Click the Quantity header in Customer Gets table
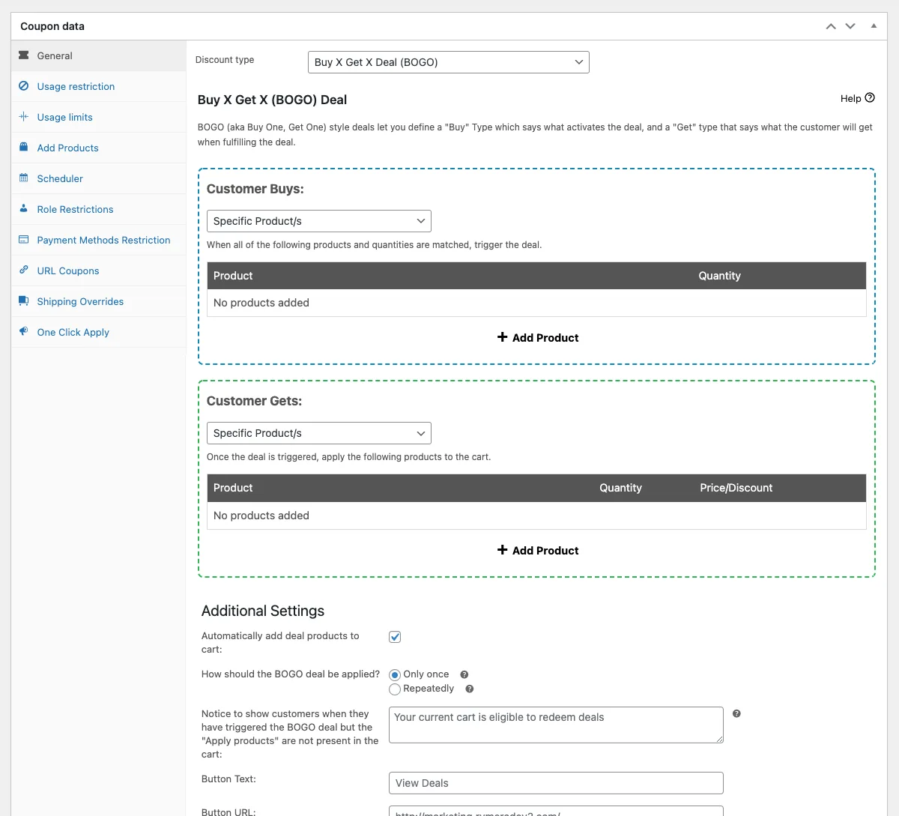Image resolution: width=899 pixels, height=816 pixels. tap(621, 488)
